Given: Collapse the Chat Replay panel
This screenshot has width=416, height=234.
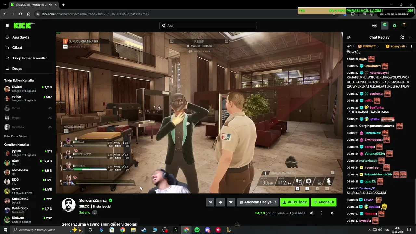Looking at the screenshot, I should click(x=349, y=37).
